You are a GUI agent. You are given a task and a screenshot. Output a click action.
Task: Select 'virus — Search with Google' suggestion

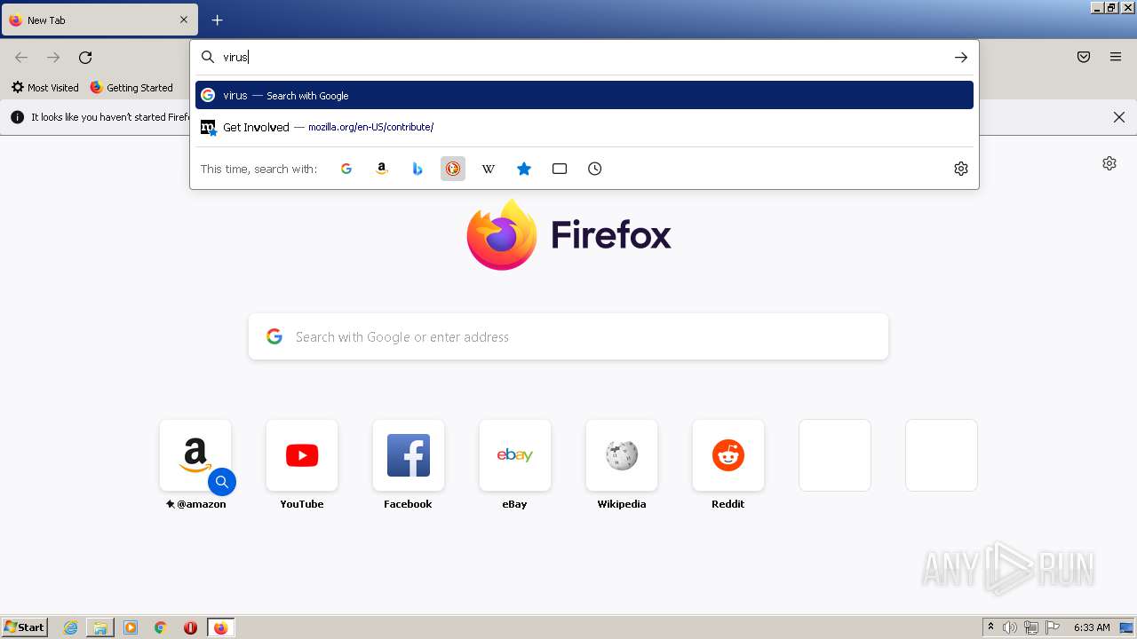[584, 95]
